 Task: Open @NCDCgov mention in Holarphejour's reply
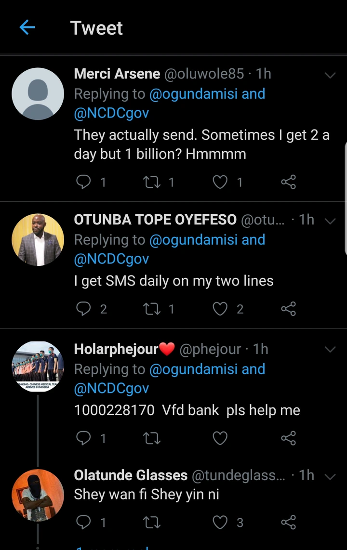click(x=111, y=388)
